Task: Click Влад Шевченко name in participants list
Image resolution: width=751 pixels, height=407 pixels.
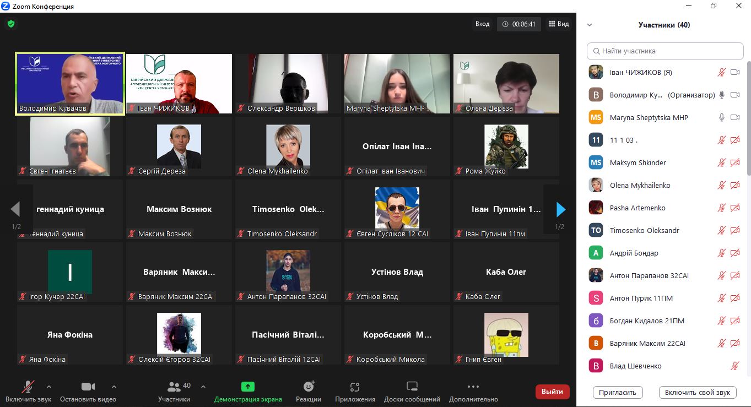Action: [636, 366]
